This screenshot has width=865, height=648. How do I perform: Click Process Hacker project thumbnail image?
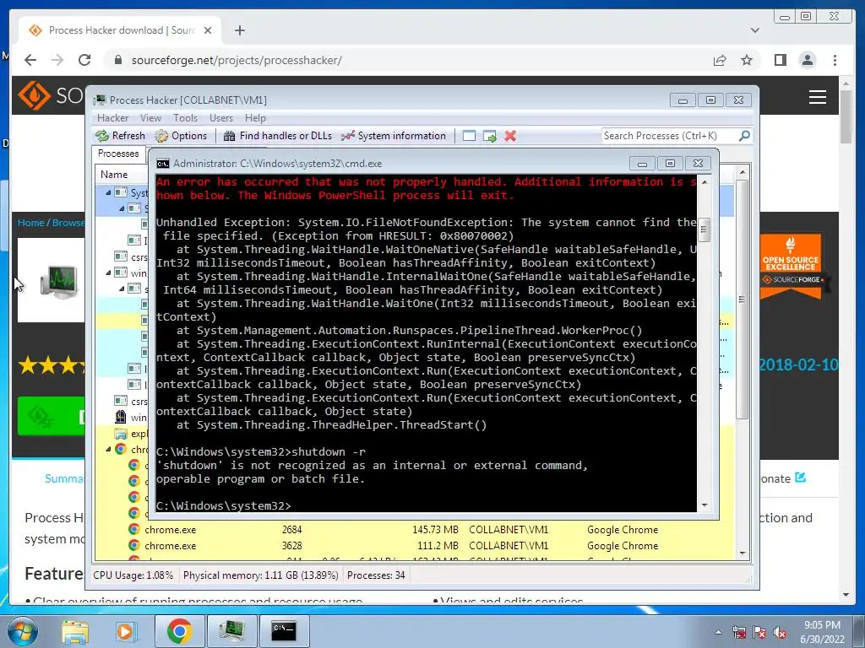(x=52, y=280)
